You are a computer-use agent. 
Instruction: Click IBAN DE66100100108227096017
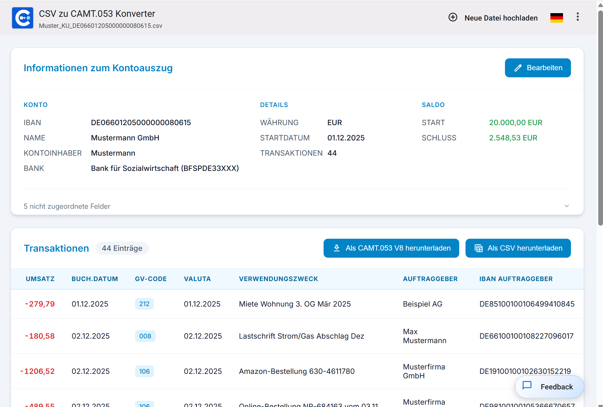click(x=526, y=336)
